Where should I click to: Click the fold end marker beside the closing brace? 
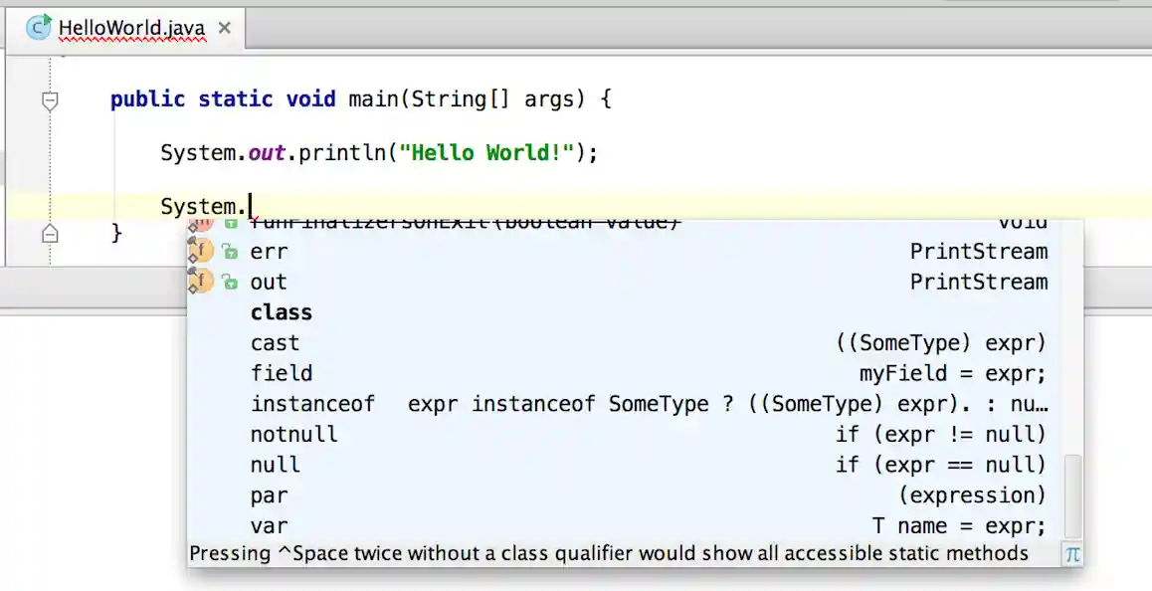[50, 234]
